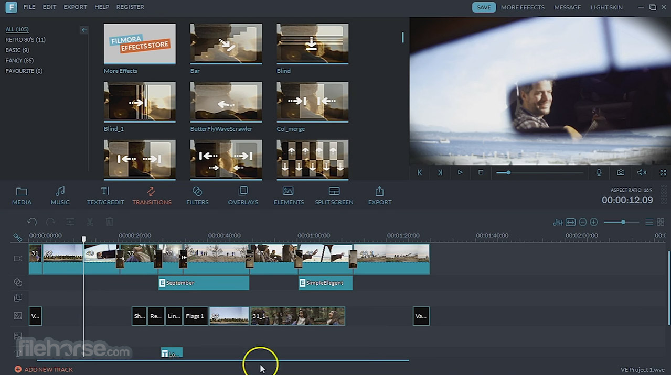671x375 pixels.
Task: Open the Filters panel
Action: (197, 195)
